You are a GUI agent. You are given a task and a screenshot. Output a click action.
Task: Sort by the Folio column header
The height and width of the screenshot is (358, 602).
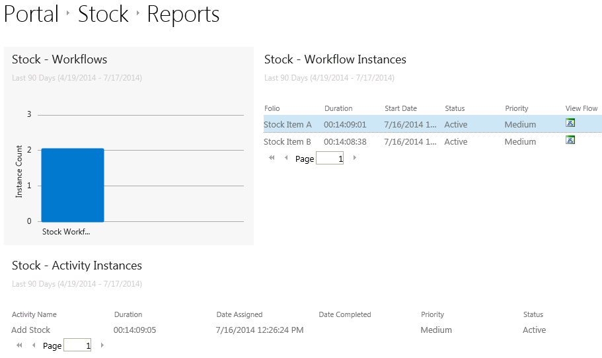[x=272, y=108]
